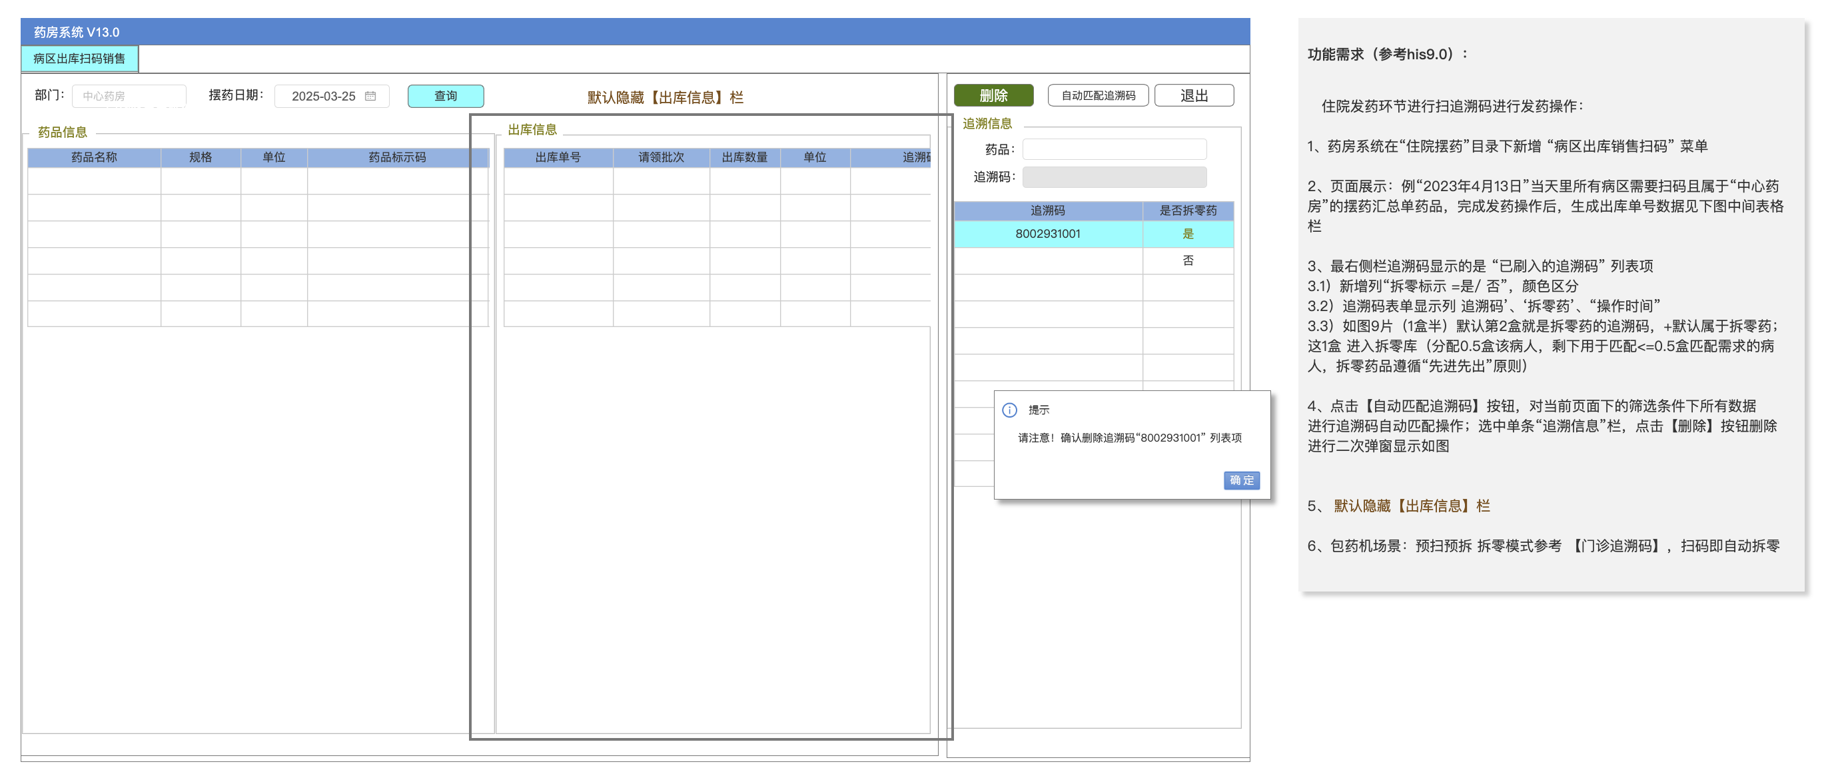1824x778 pixels.
Task: Click the 药品标示码 column header
Action: pos(397,157)
